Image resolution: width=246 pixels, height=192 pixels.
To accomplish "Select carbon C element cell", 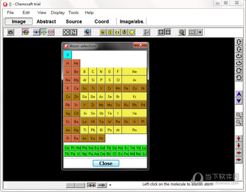I will 93,72.
